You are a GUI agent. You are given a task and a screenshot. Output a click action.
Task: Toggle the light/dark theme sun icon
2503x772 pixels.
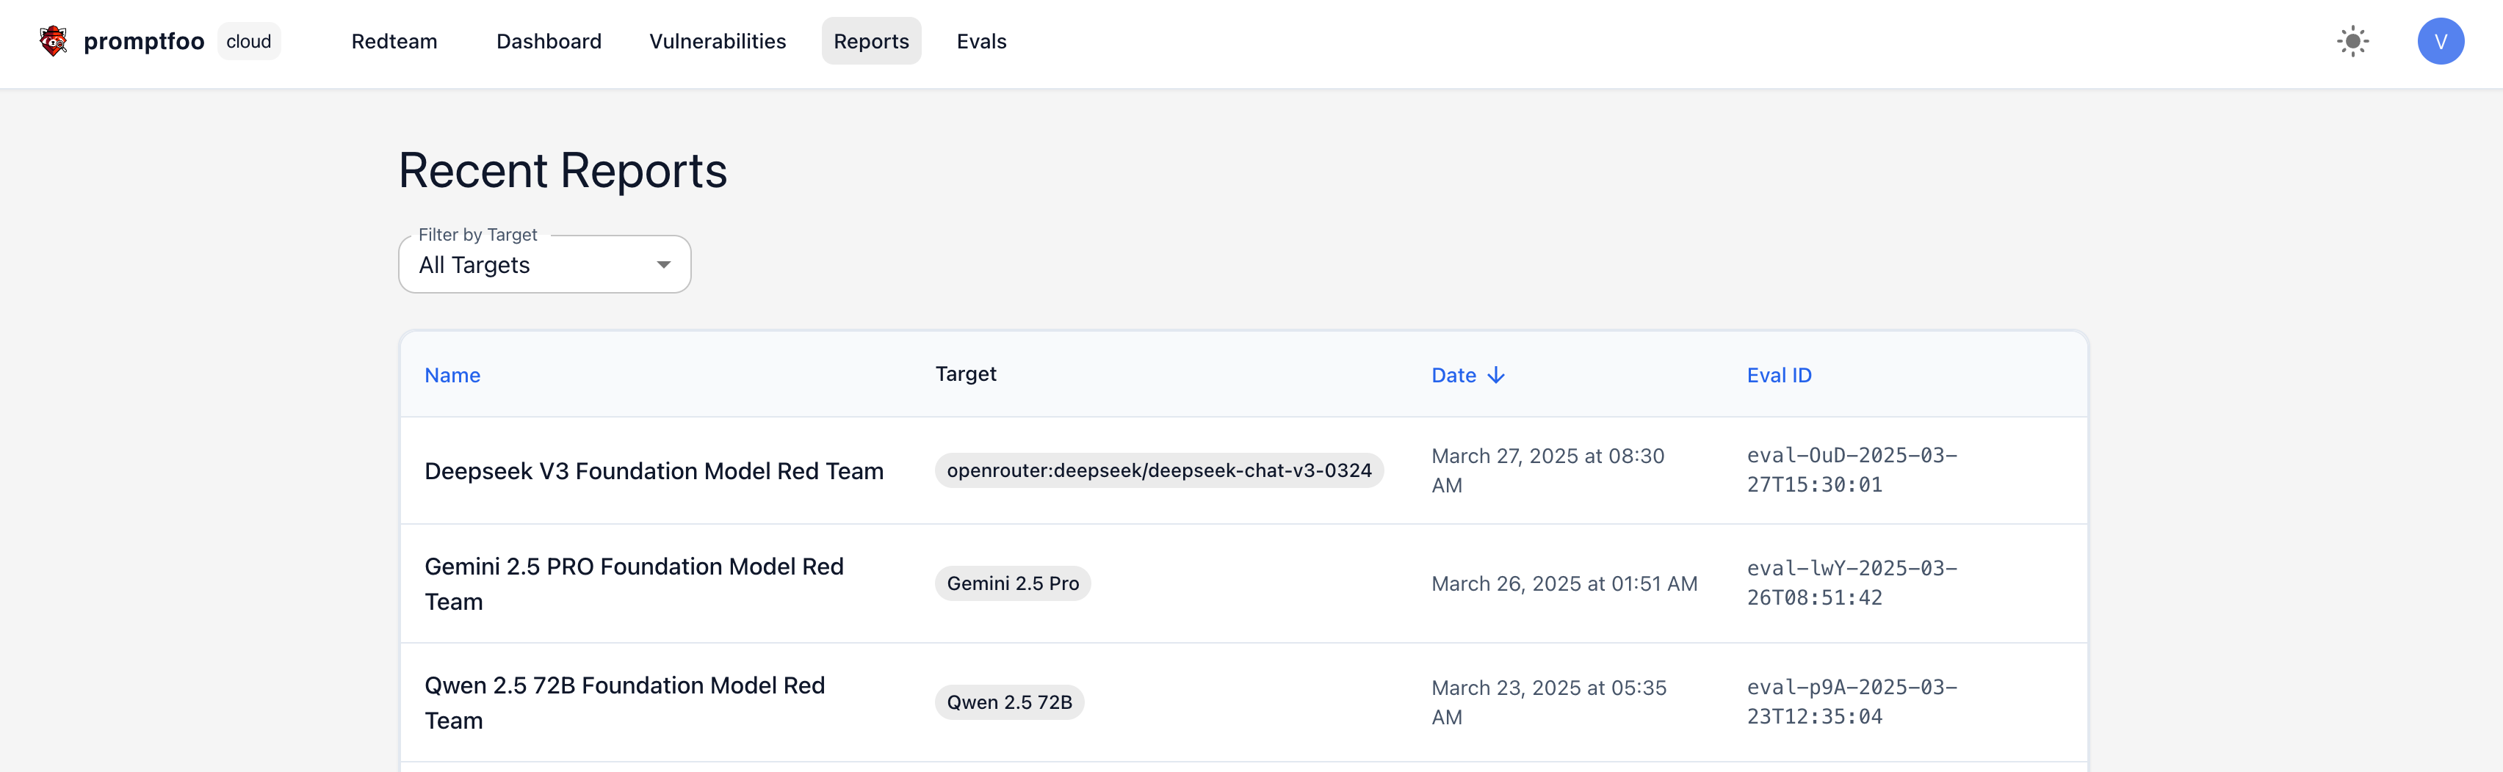pos(2352,42)
